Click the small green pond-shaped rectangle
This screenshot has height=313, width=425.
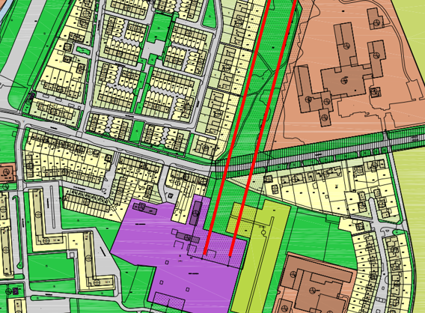coord(82,50)
